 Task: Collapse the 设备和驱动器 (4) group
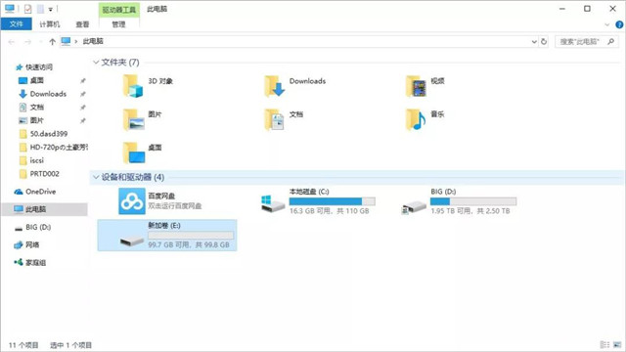(x=96, y=177)
